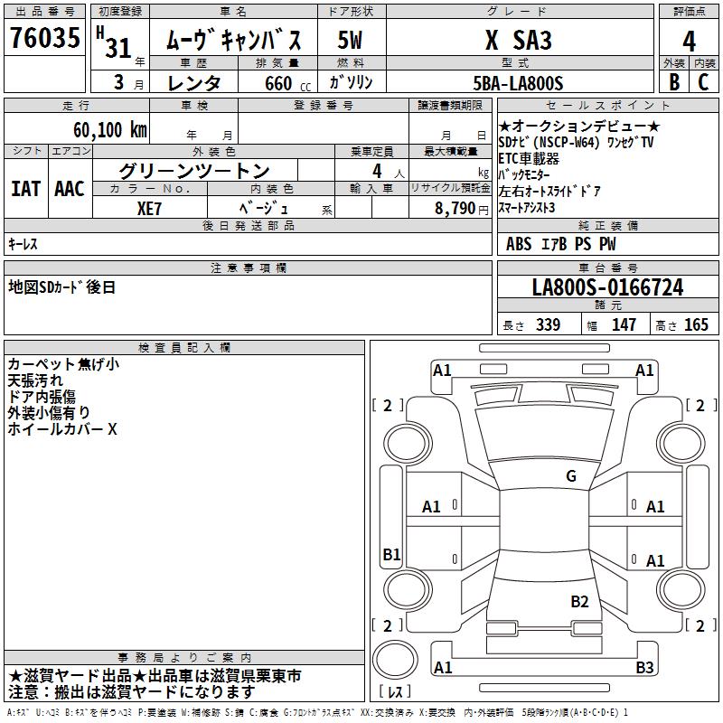The height and width of the screenshot is (723, 723).
Task: Select the バックモニター line
Action: click(x=524, y=174)
